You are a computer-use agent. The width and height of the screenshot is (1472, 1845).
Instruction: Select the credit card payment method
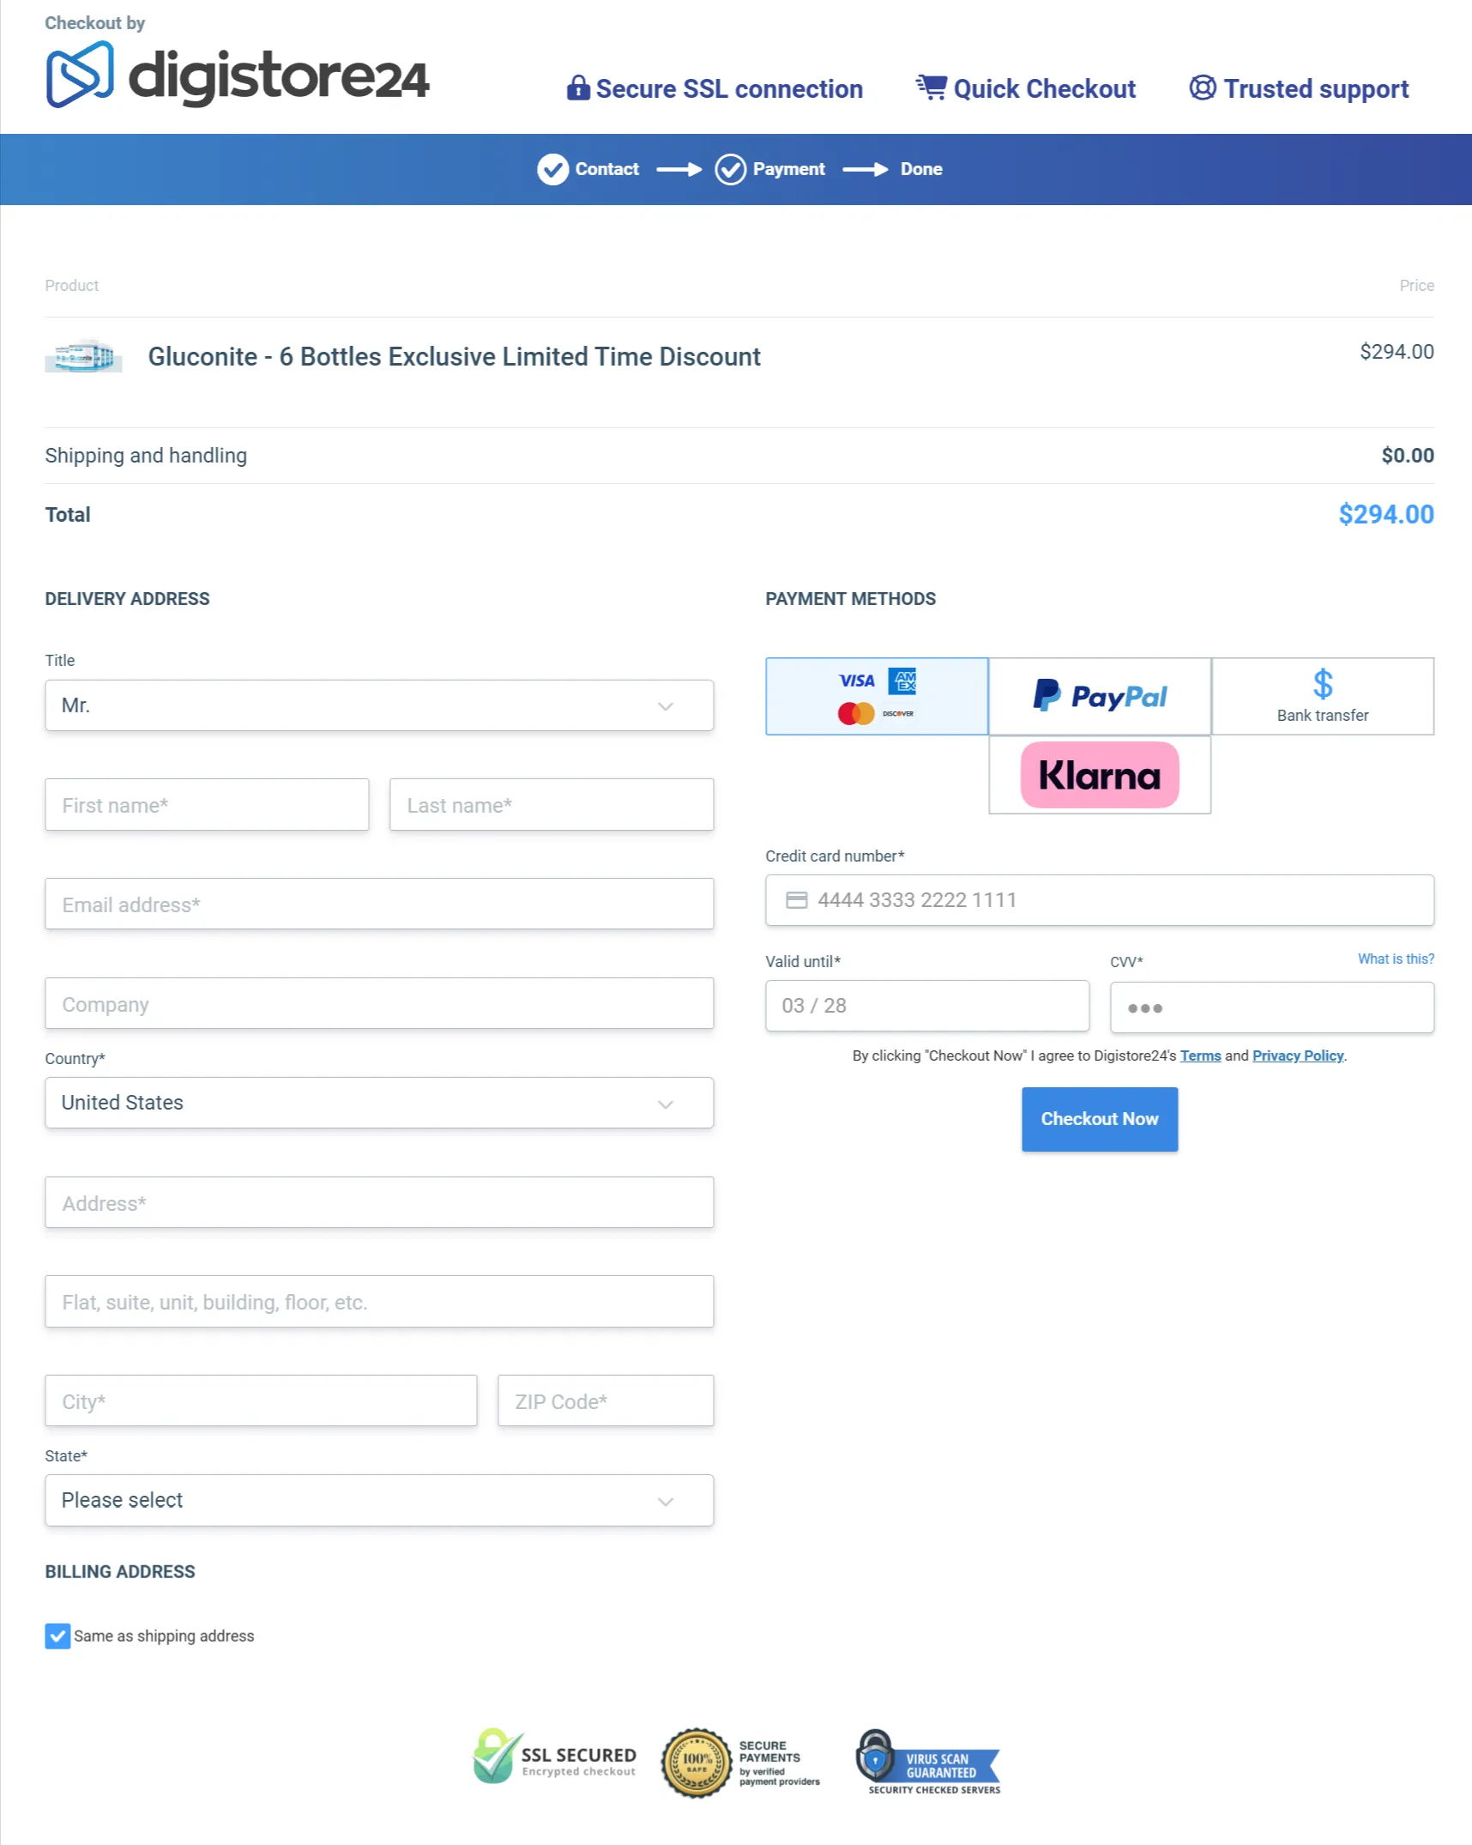[877, 696]
